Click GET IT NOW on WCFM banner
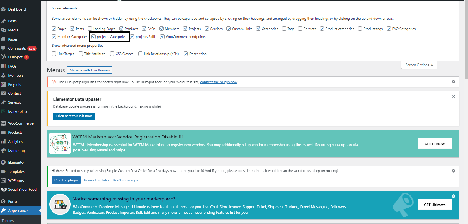The height and width of the screenshot is (224, 468). point(435,144)
